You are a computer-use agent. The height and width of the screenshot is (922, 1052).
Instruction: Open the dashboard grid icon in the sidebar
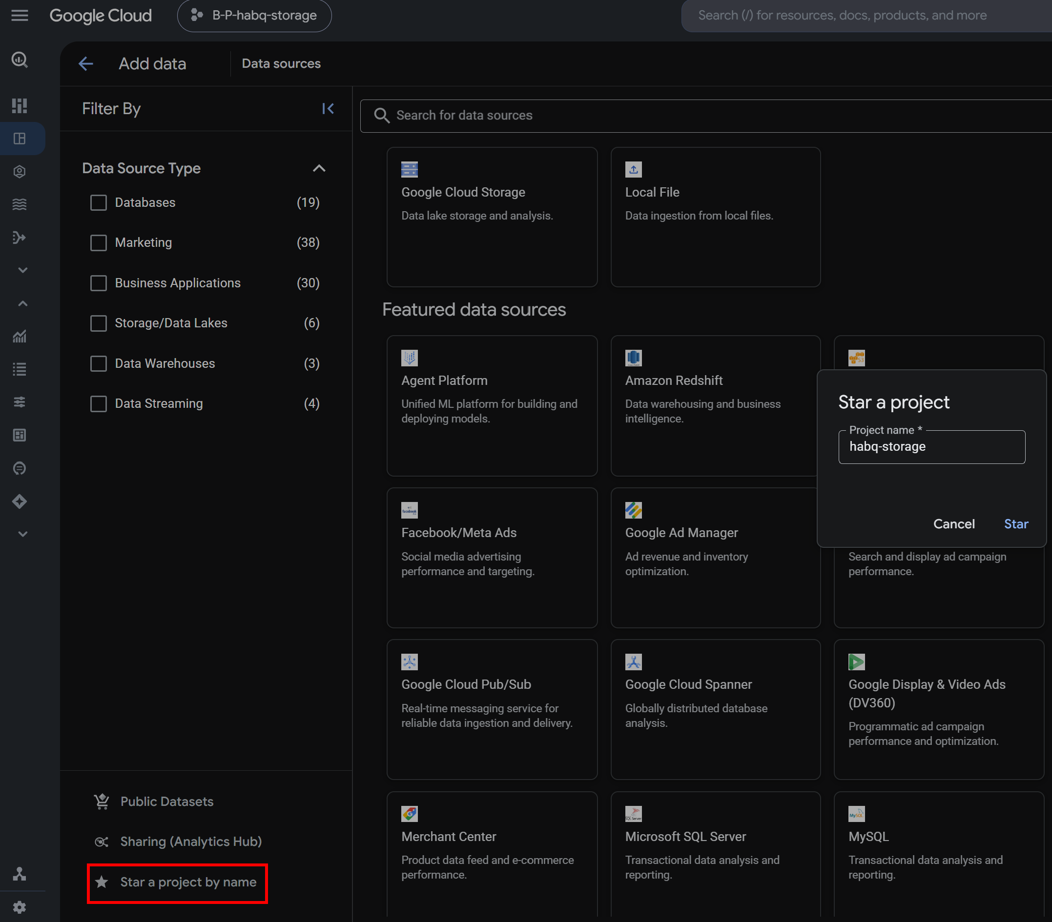(20, 105)
